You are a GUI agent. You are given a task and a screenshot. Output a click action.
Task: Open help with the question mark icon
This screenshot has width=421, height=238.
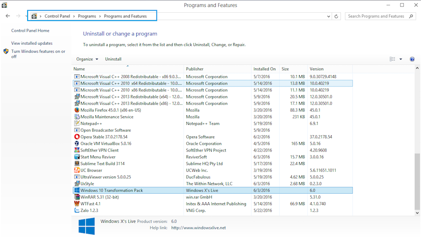[x=412, y=59]
